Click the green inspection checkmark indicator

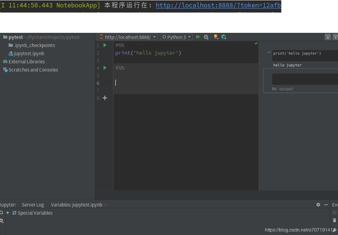(x=256, y=44)
